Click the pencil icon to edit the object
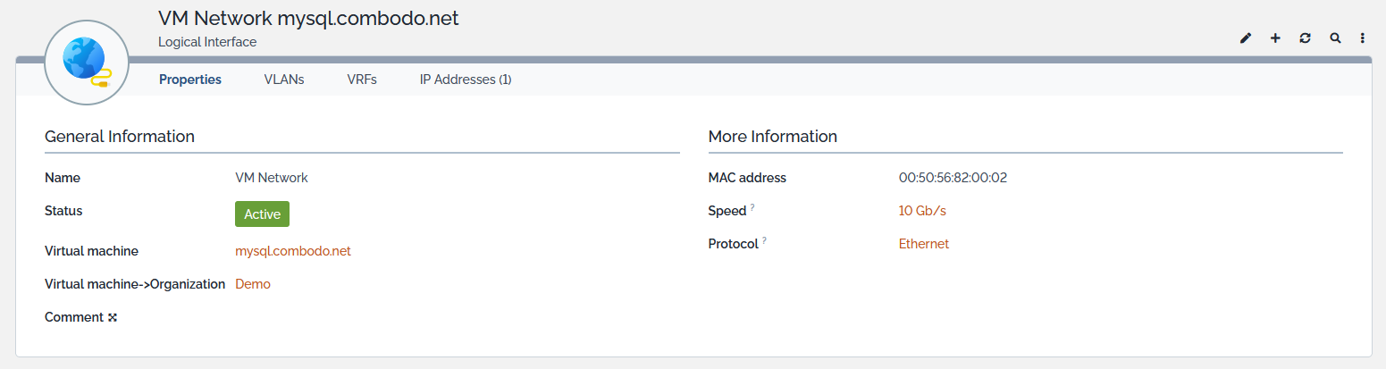This screenshot has height=369, width=1386. pyautogui.click(x=1246, y=38)
